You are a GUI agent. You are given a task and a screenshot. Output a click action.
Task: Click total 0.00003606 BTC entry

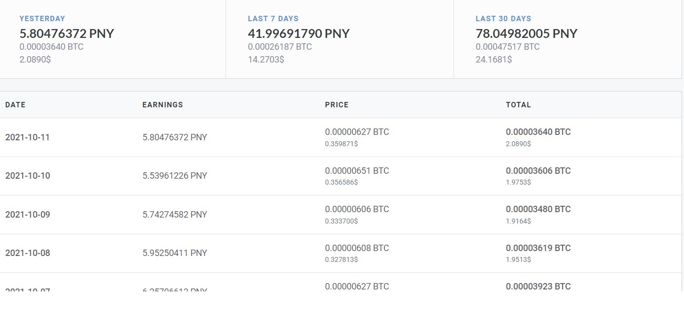tap(538, 171)
